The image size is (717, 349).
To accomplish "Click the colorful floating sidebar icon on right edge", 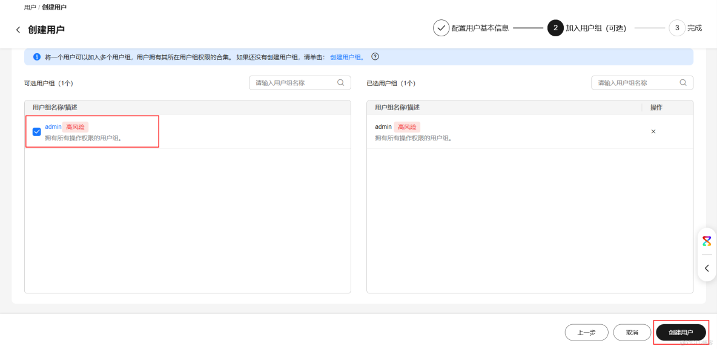I will tap(707, 241).
